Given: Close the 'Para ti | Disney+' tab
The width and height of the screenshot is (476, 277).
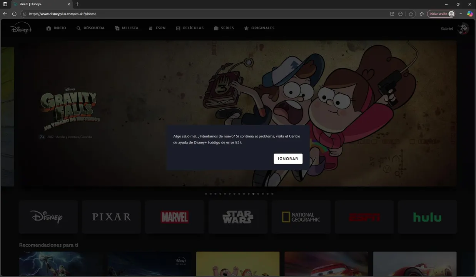Looking at the screenshot, I should (69, 4).
